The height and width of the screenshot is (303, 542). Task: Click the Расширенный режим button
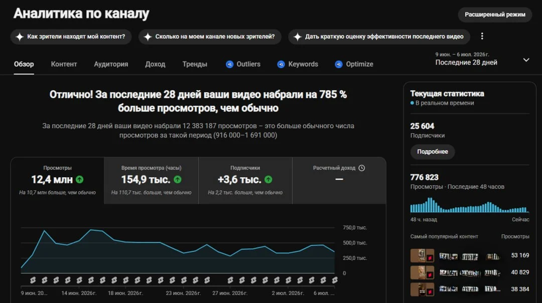495,15
